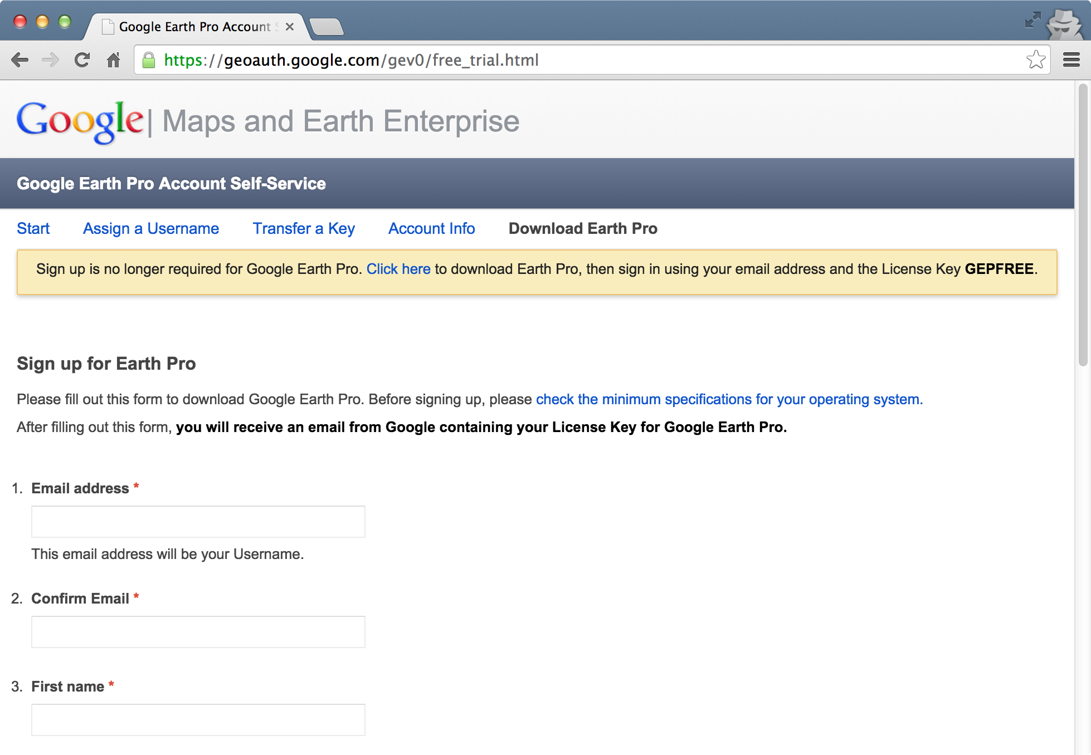Image resolution: width=1091 pixels, height=755 pixels.
Task: Open a new browser tab
Action: pyautogui.click(x=327, y=27)
